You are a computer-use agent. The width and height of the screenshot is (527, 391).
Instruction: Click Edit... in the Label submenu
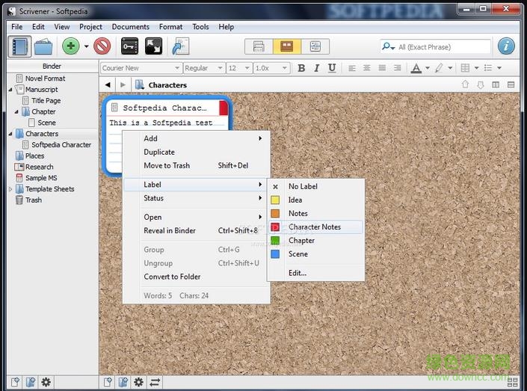click(x=298, y=273)
